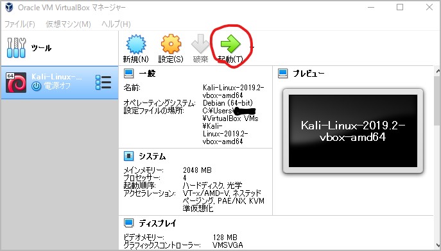Click the 128 MB video memory value
Viewport: 441px width, 251px height.
[225, 238]
